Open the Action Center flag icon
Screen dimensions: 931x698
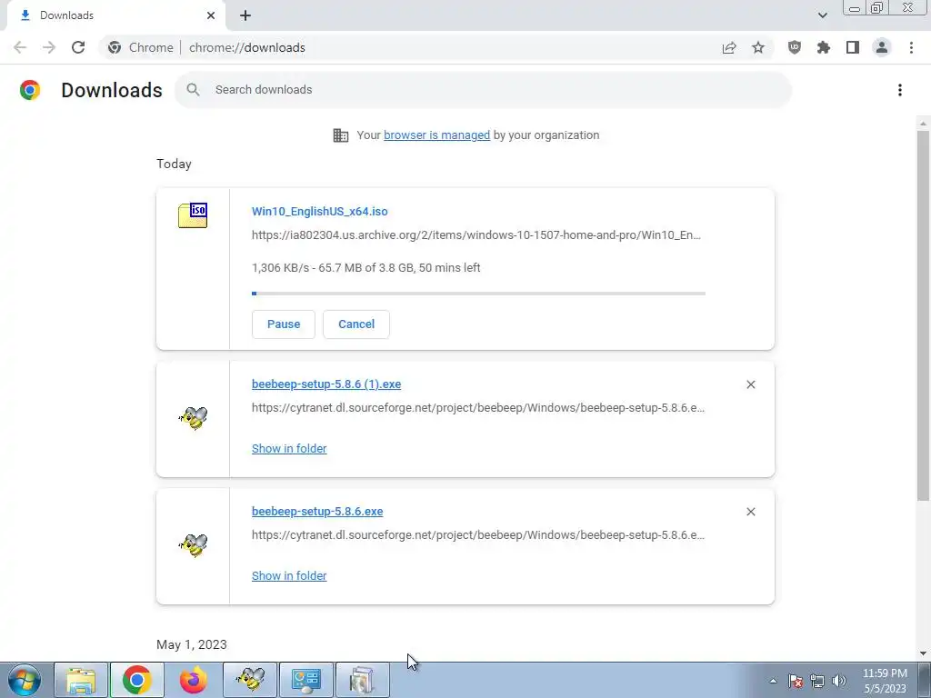tap(796, 681)
